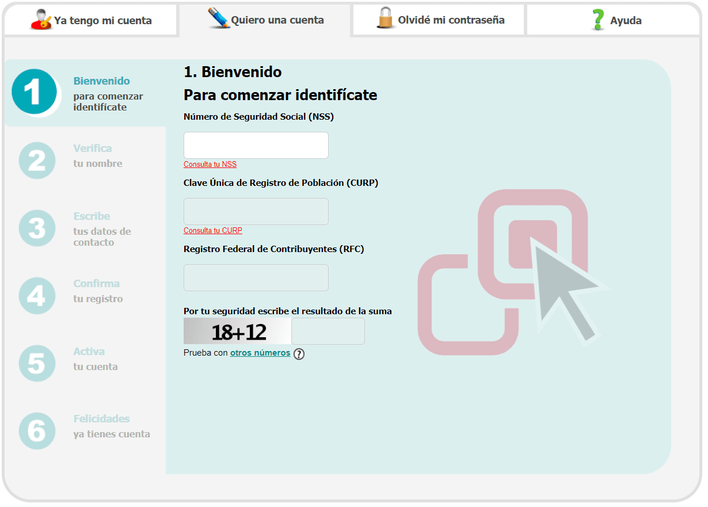Click the sum result captcha input box
The height and width of the screenshot is (507, 708).
(x=328, y=331)
